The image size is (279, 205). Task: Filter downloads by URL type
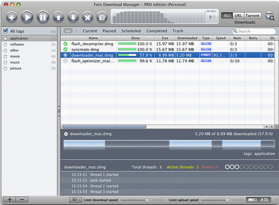click(x=238, y=16)
